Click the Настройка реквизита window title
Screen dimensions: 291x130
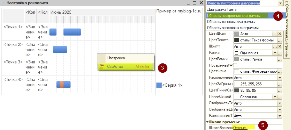(27, 3)
